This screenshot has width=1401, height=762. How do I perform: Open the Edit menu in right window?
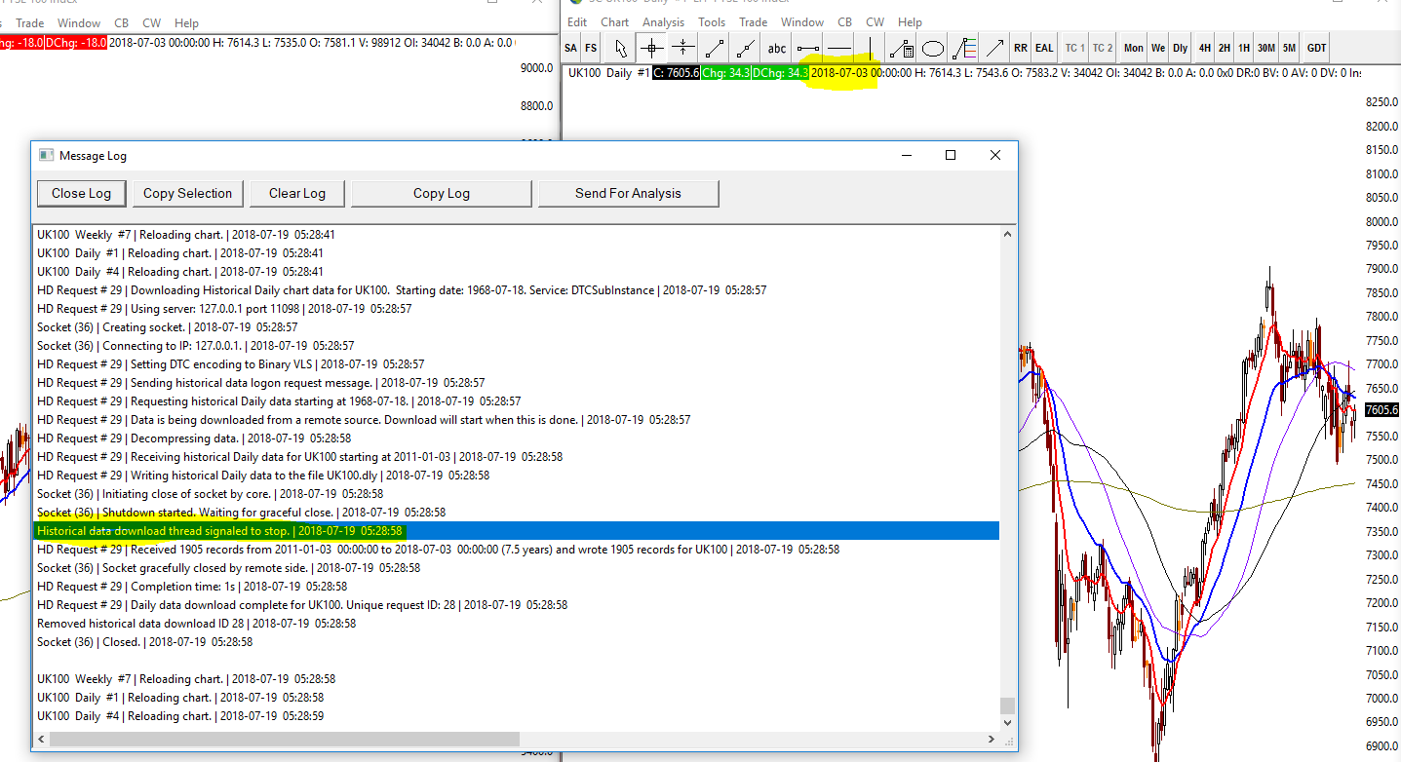pyautogui.click(x=577, y=21)
